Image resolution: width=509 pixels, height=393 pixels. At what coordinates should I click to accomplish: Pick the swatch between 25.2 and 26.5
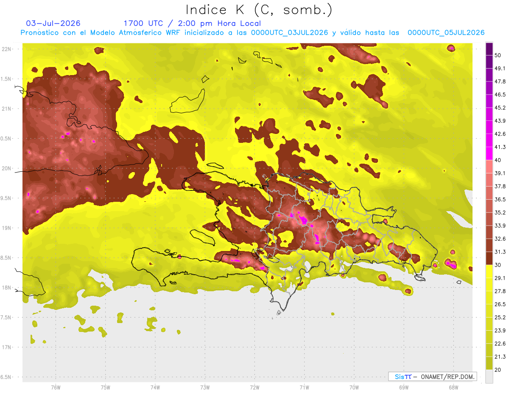pyautogui.click(x=489, y=311)
